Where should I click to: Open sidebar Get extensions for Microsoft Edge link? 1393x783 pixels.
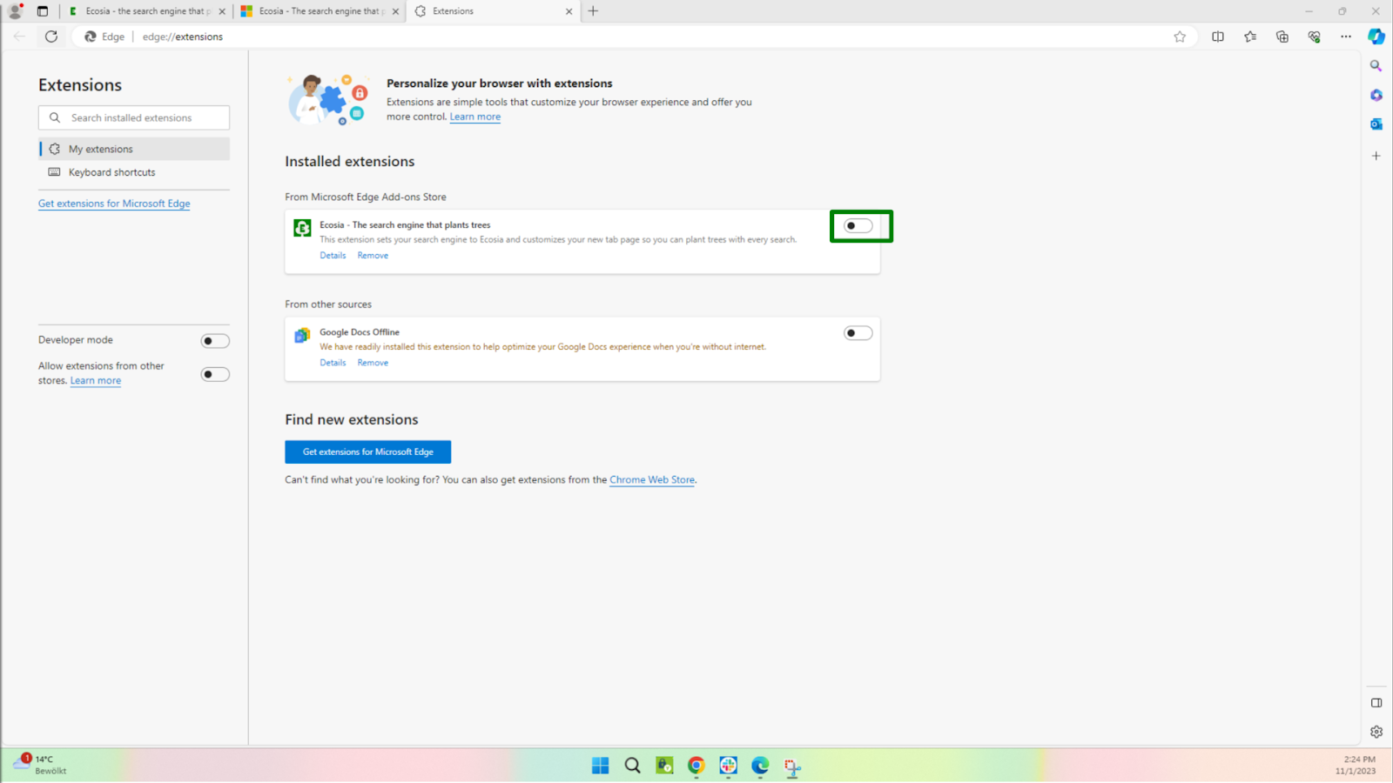tap(114, 204)
